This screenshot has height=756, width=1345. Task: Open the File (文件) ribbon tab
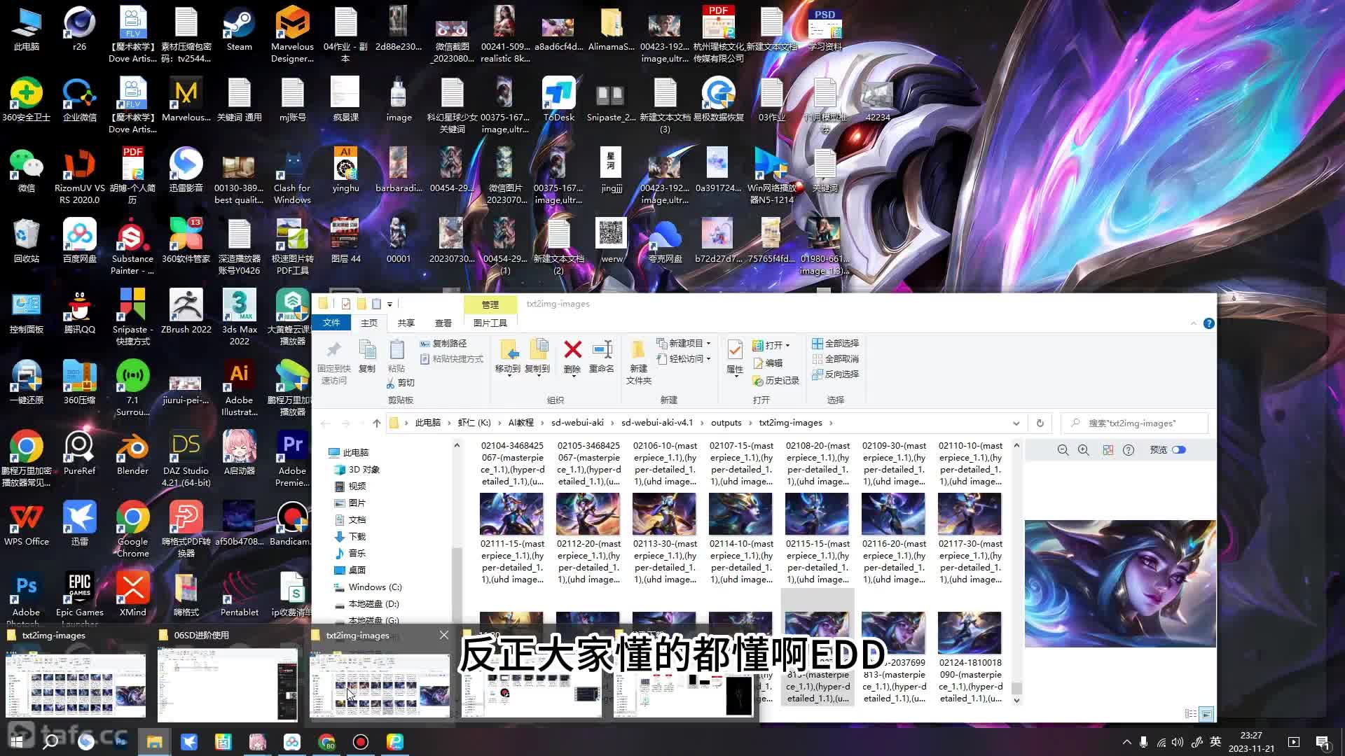331,323
